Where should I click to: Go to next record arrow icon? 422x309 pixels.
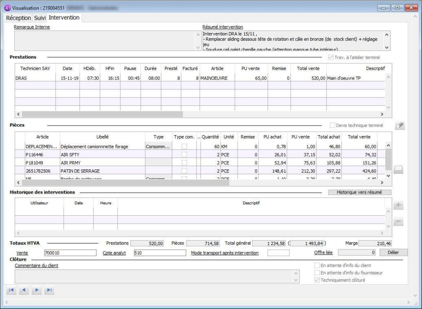click(x=37, y=290)
